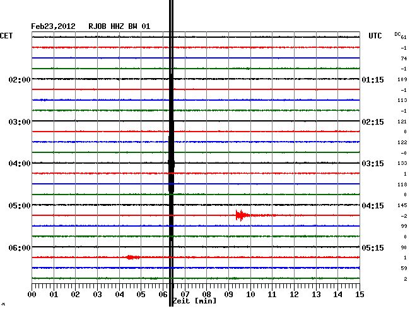Click the 05 minute axis label
Screen dimensions: 410x311
click(x=141, y=295)
